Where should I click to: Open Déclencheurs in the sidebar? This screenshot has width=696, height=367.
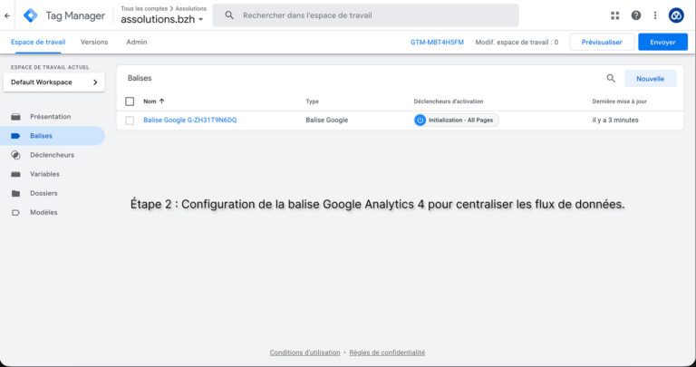pos(52,155)
